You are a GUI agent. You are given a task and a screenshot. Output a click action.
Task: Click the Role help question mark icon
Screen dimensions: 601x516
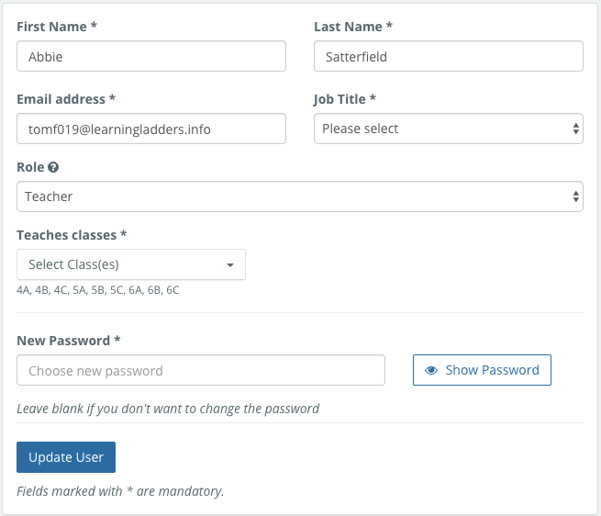53,168
